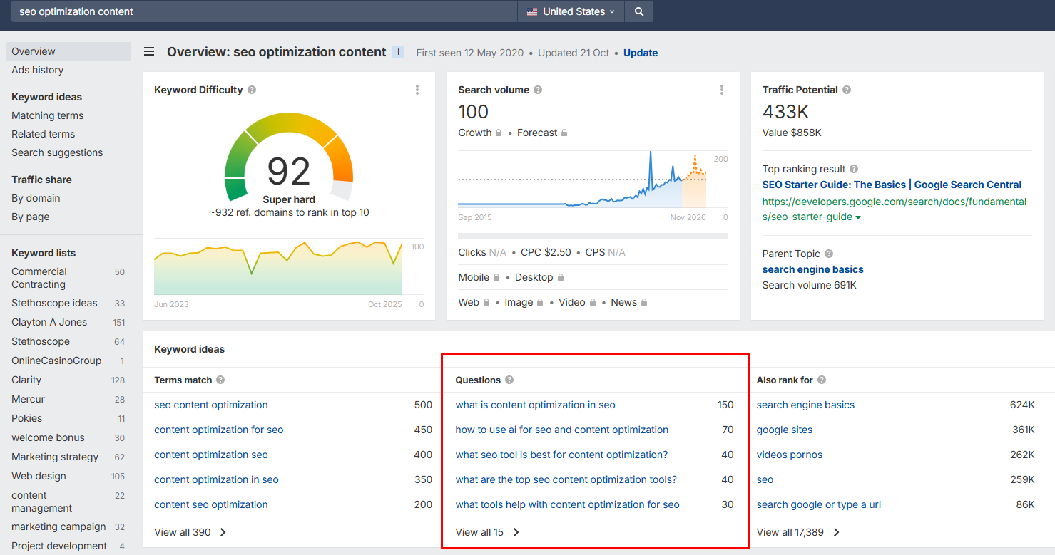This screenshot has height=555, width=1055.
Task: Open Matching terms in the sidebar
Action: (x=47, y=115)
